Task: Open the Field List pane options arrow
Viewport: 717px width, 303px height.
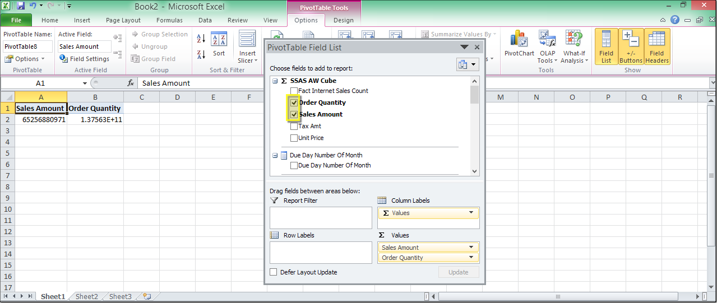Action: [x=464, y=48]
